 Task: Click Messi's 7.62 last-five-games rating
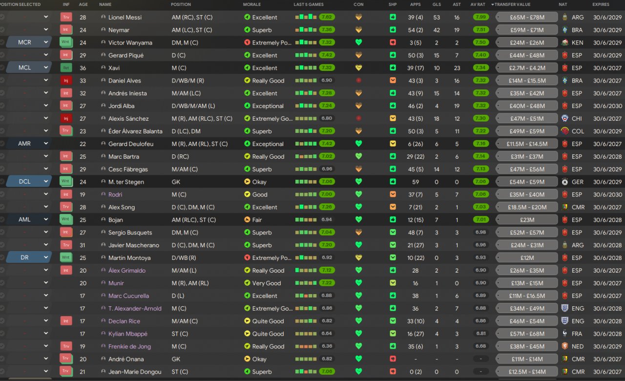(327, 17)
